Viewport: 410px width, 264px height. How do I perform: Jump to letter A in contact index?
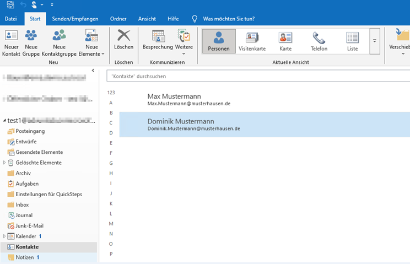pyautogui.click(x=111, y=103)
